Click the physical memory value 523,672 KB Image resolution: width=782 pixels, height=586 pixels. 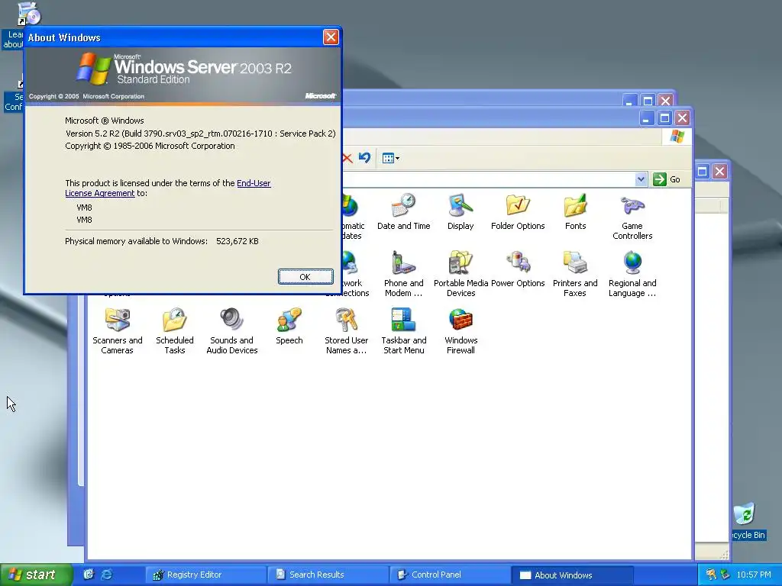238,241
